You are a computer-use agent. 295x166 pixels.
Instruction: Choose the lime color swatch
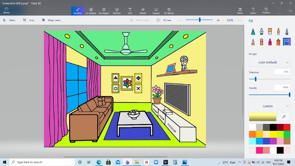point(280,134)
